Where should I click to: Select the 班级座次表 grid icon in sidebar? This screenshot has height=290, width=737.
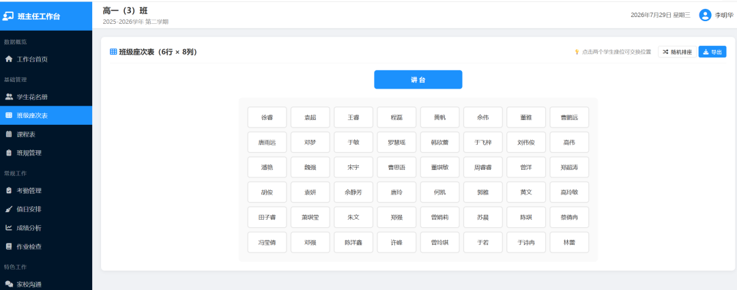[8, 115]
